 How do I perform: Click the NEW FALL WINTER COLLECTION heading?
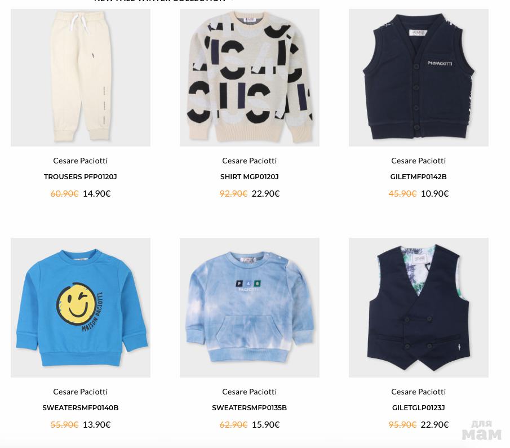click(x=159, y=1)
